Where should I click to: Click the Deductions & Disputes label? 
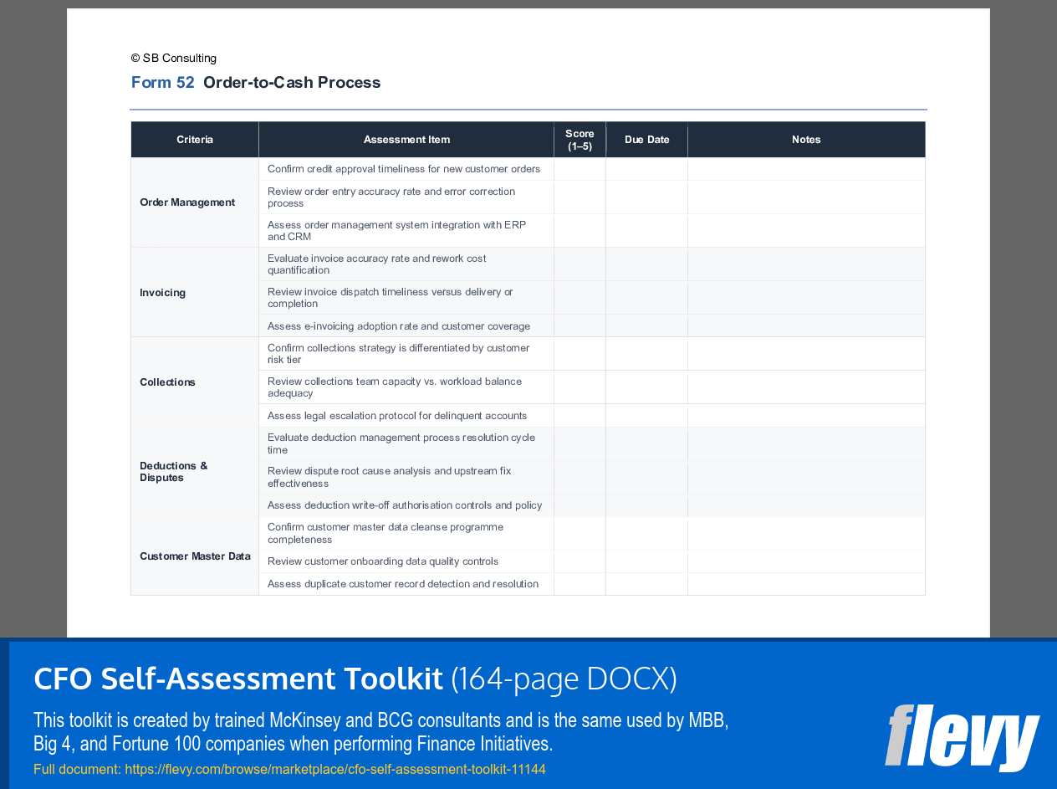(174, 471)
